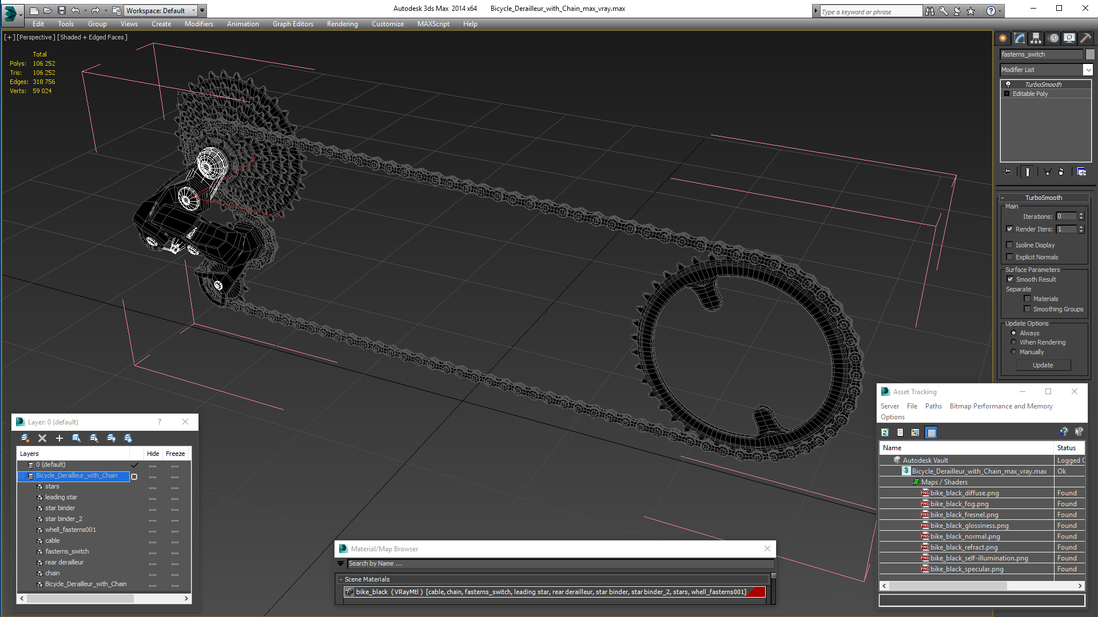Click Freeze All Layers snowflake icon
Image resolution: width=1098 pixels, height=617 pixels.
click(x=128, y=438)
